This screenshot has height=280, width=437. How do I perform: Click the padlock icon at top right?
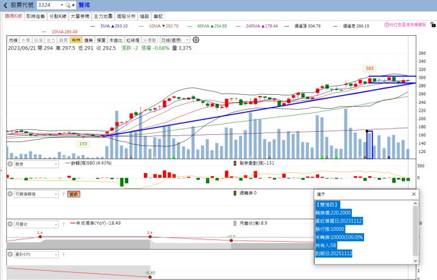tap(432, 25)
